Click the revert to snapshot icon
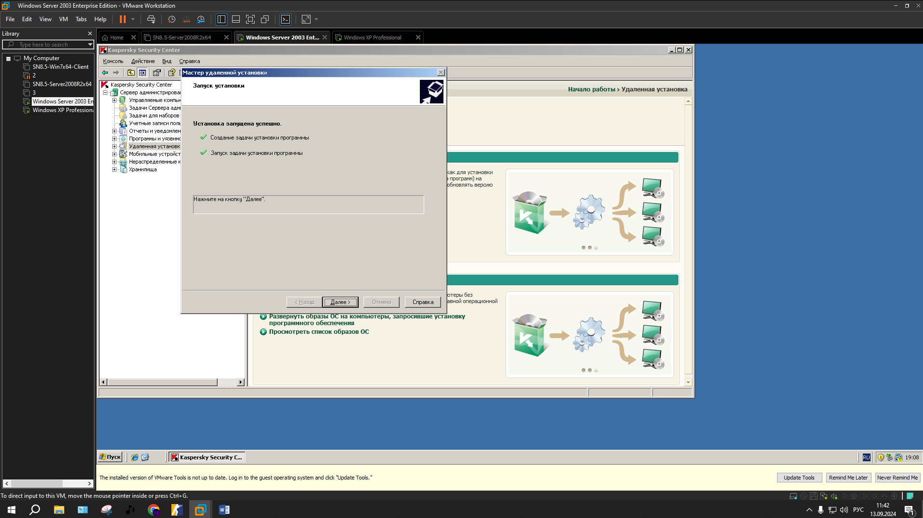 186,19
